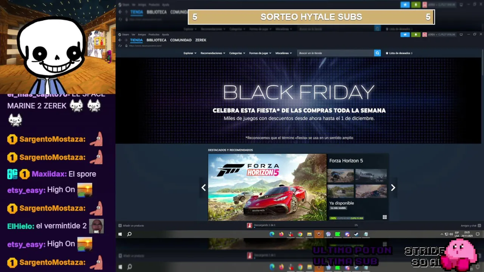Expand the Recomendaciones dropdown

[x=213, y=53]
